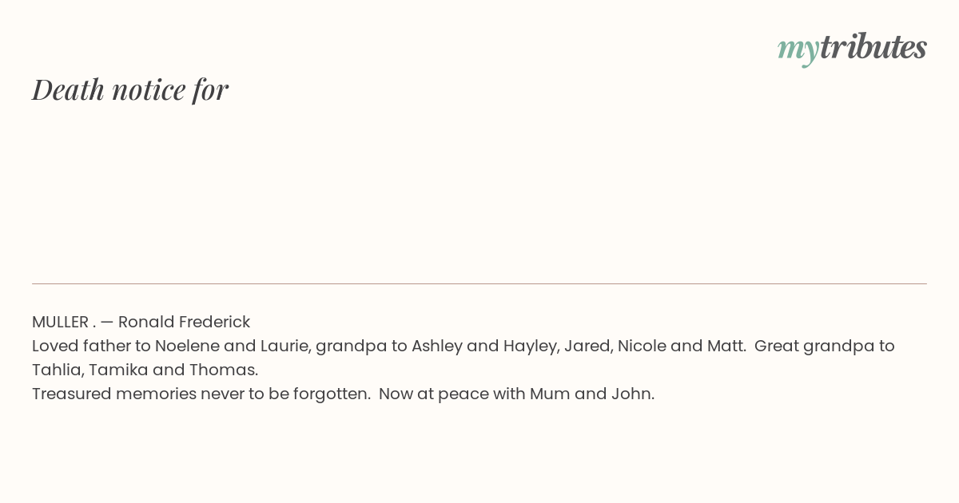Image resolution: width=959 pixels, height=503 pixels.
Task: Click 'Treasured memories never to be forgotten'
Action: (199, 394)
